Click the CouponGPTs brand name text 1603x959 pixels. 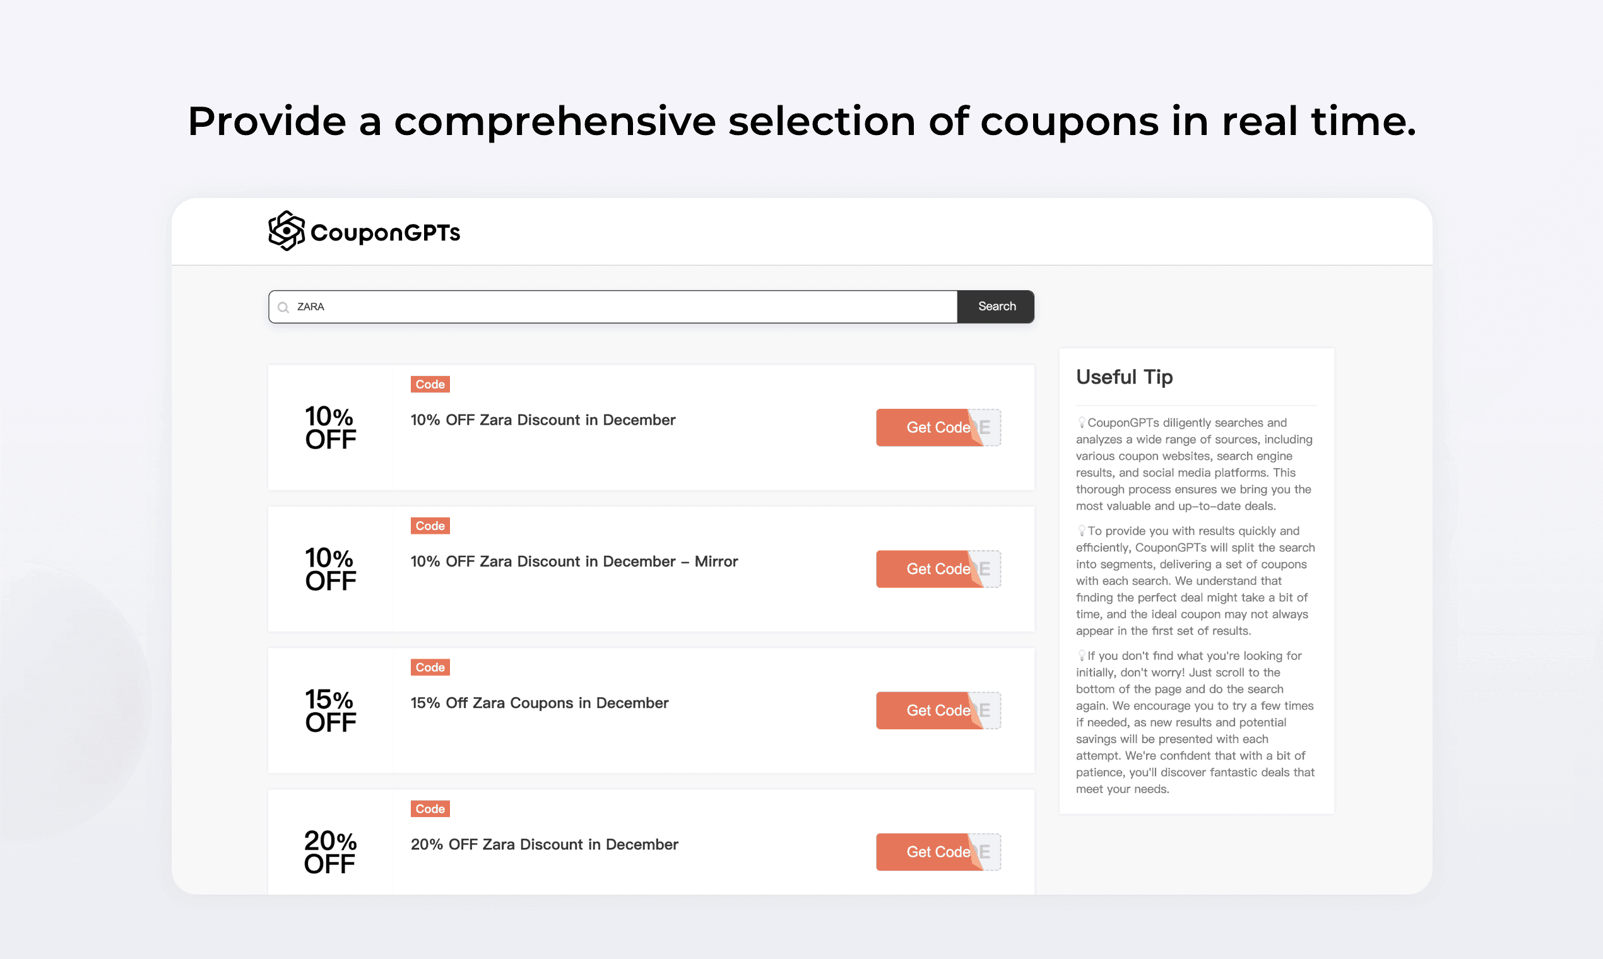coord(385,233)
